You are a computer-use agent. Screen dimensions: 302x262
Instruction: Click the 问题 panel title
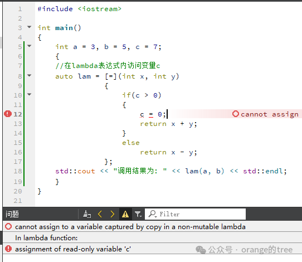[x=12, y=214]
